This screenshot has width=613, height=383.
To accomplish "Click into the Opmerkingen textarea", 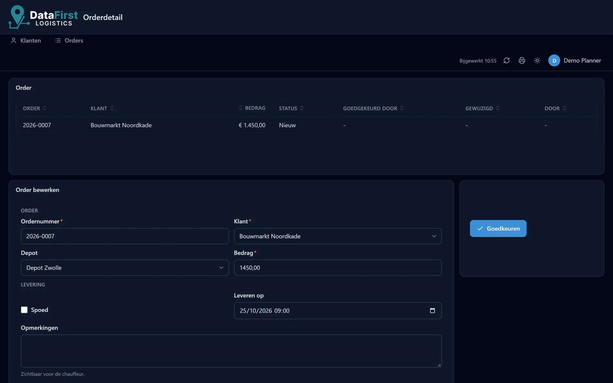I will pos(231,351).
